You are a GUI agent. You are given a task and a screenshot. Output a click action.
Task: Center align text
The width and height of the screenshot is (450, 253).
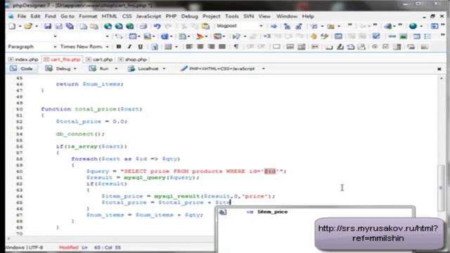pos(200,46)
